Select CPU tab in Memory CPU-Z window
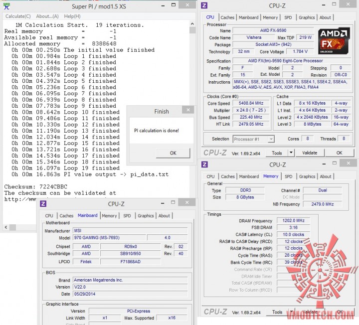This screenshot has height=325, width=359. (210, 176)
